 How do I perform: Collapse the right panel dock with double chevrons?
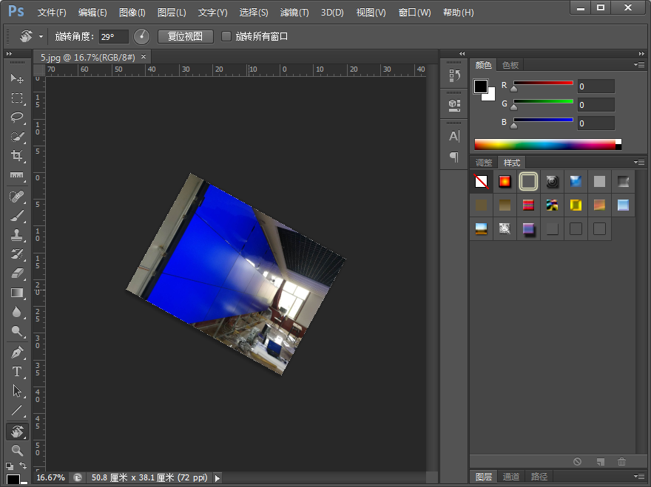641,53
